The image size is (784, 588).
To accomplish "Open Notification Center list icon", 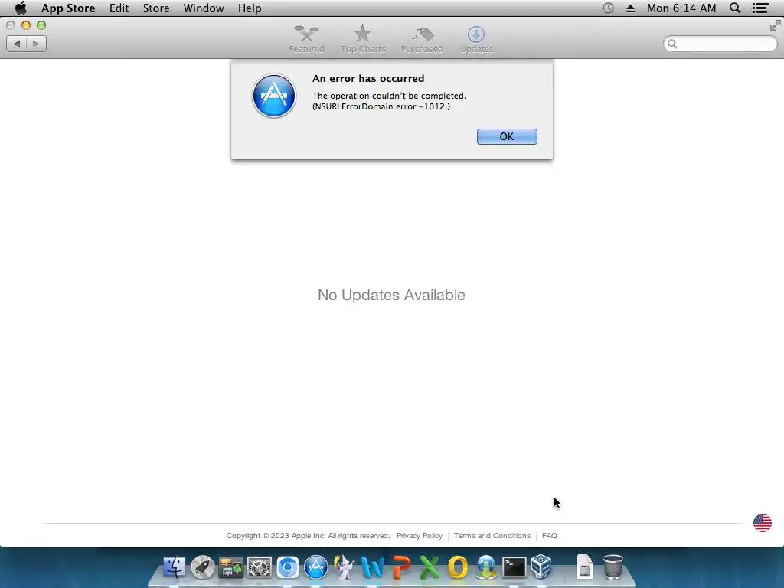I will [760, 8].
